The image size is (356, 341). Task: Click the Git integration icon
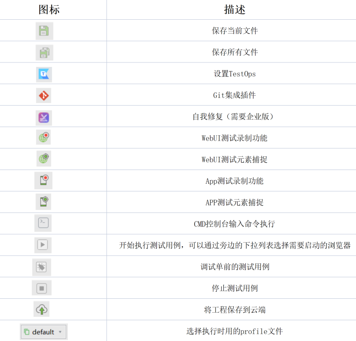44,96
